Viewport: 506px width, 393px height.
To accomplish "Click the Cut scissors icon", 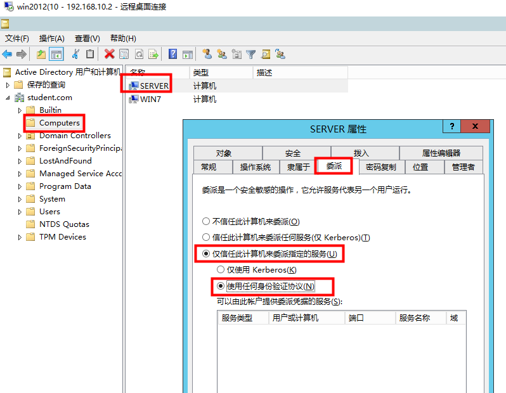I will pyautogui.click(x=75, y=55).
